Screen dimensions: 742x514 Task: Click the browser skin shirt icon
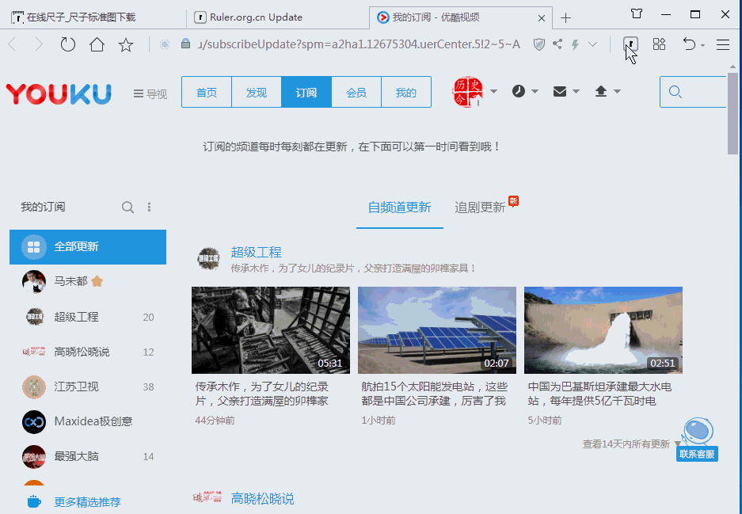tap(637, 13)
